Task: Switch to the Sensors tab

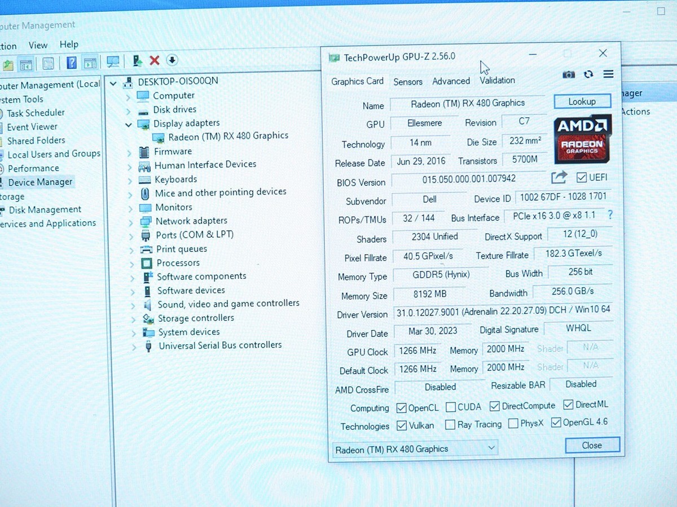Action: click(407, 82)
